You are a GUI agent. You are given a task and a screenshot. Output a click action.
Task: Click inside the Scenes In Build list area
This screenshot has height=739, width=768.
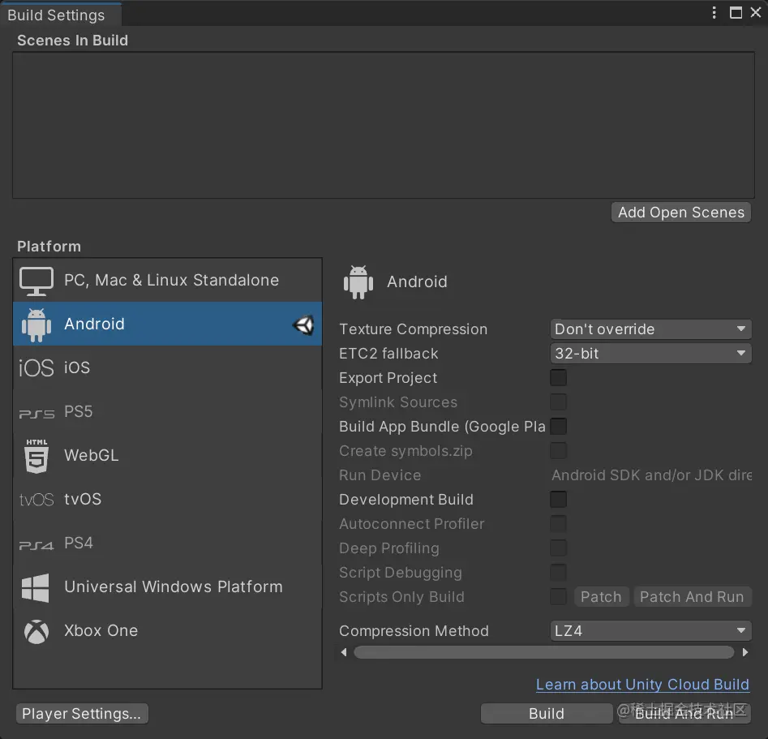click(384, 126)
